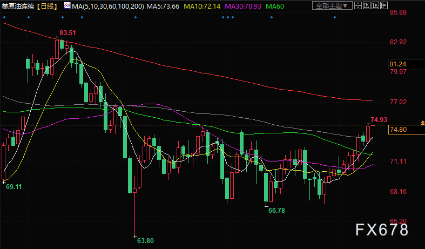The width and height of the screenshot is (425, 249).
Task: Click the 68.16 price axis label
Action: tap(398, 192)
